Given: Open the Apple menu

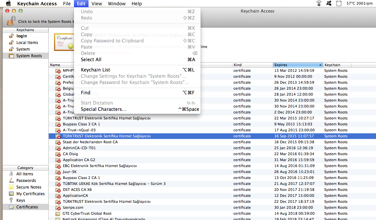Looking at the screenshot, I should 8,3.
